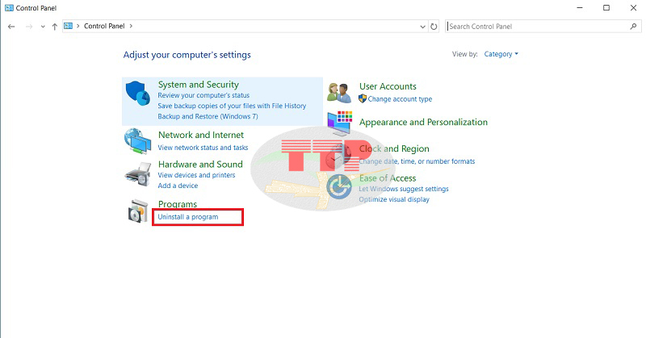Close the Control Panel window
Image resolution: width=646 pixels, height=338 pixels.
[x=633, y=8]
